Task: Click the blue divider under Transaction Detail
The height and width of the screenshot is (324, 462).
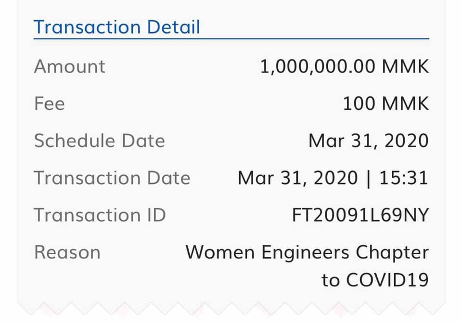Action: coord(231,38)
